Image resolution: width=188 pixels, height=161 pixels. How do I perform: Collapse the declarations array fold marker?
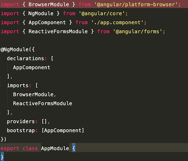click(1, 59)
